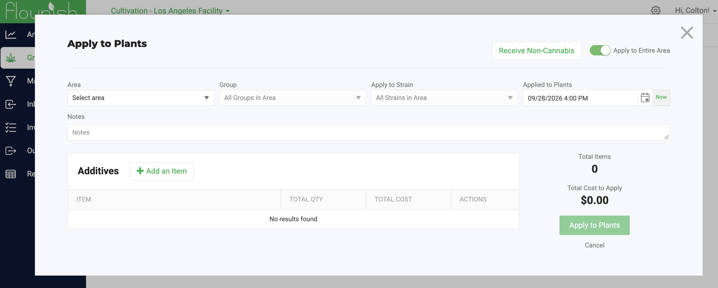Close the Apply to Plants dialog
The image size is (718, 288).
pyautogui.click(x=687, y=33)
